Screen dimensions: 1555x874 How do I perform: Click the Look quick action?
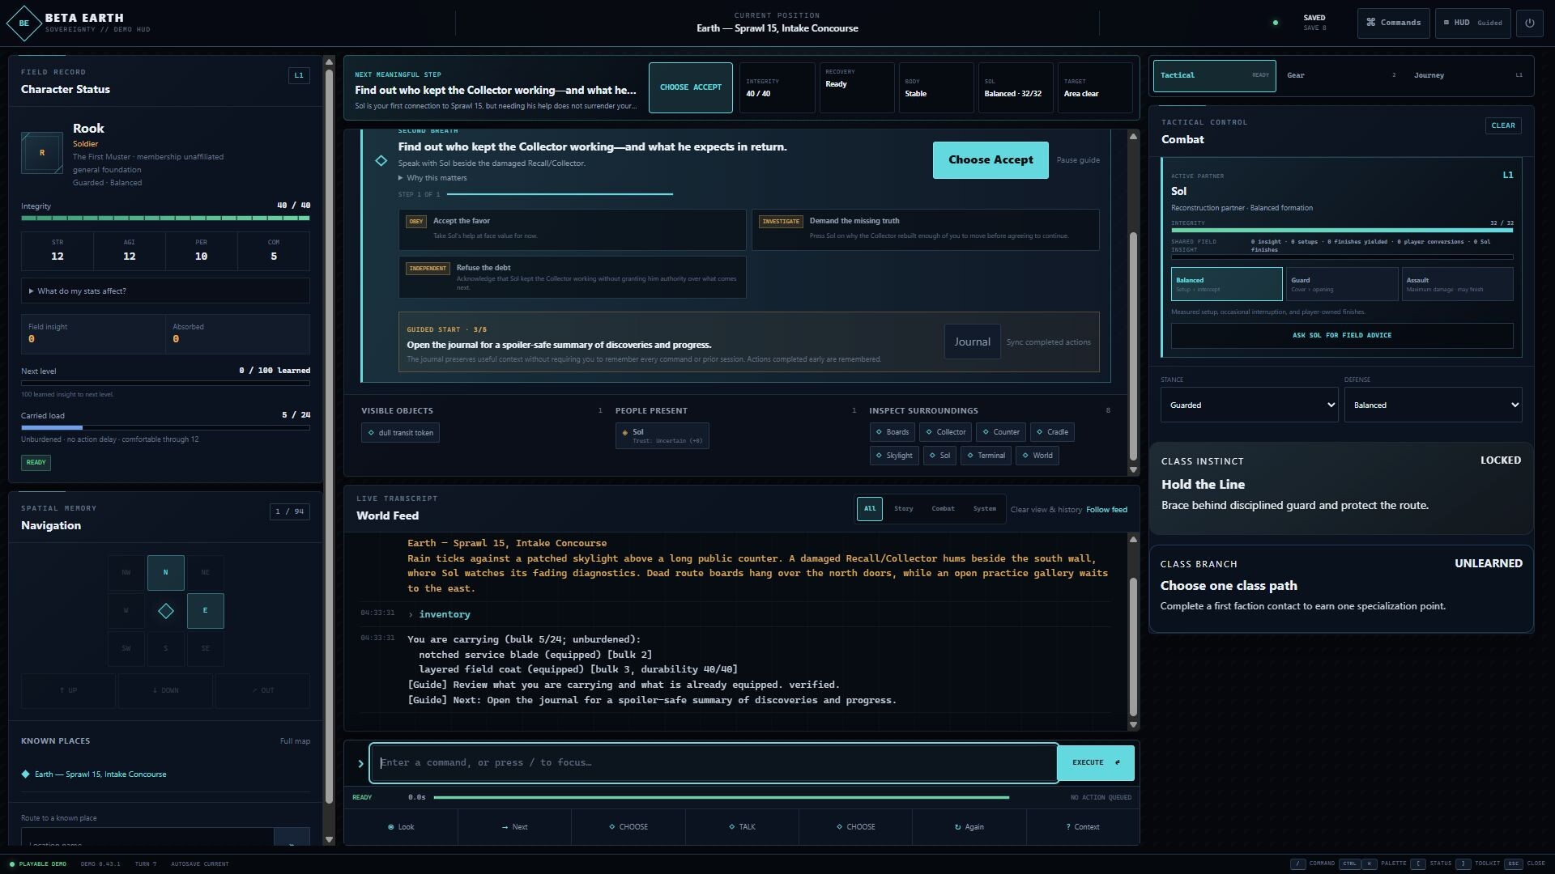(x=401, y=826)
